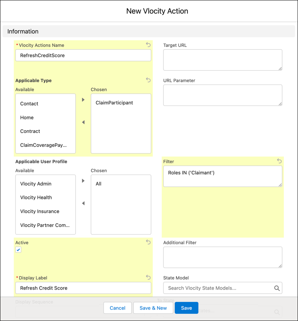The height and width of the screenshot is (321, 298).
Task: Select Vlocity Insurance in Available profiles
Action: [x=45, y=211]
